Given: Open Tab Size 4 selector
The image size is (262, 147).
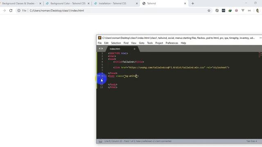Looking at the screenshot, I should click(251, 141).
